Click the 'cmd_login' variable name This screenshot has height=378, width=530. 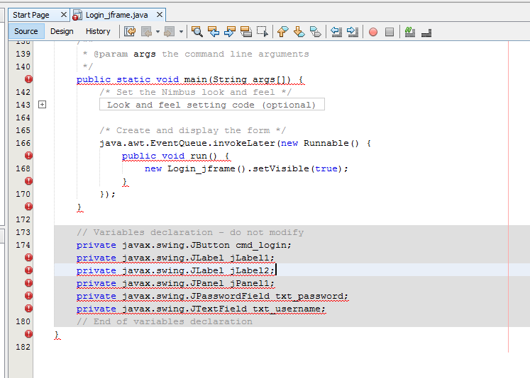click(x=261, y=245)
